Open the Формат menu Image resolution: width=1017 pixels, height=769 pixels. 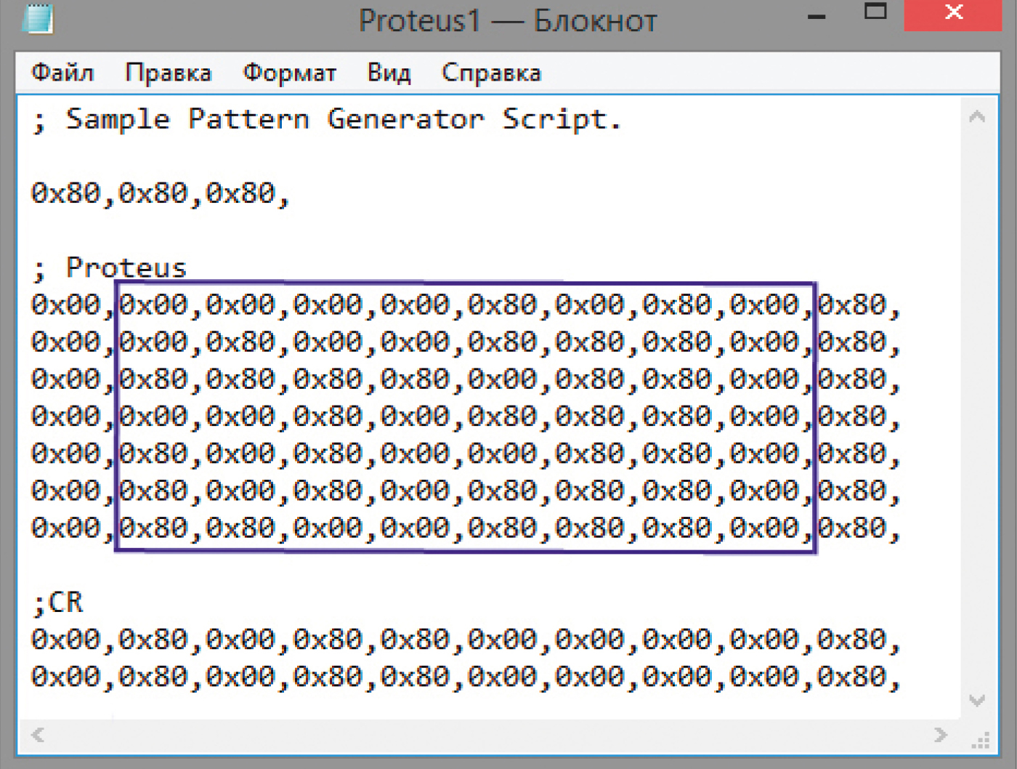click(x=289, y=73)
